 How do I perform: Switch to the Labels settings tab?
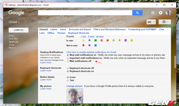click(54, 29)
